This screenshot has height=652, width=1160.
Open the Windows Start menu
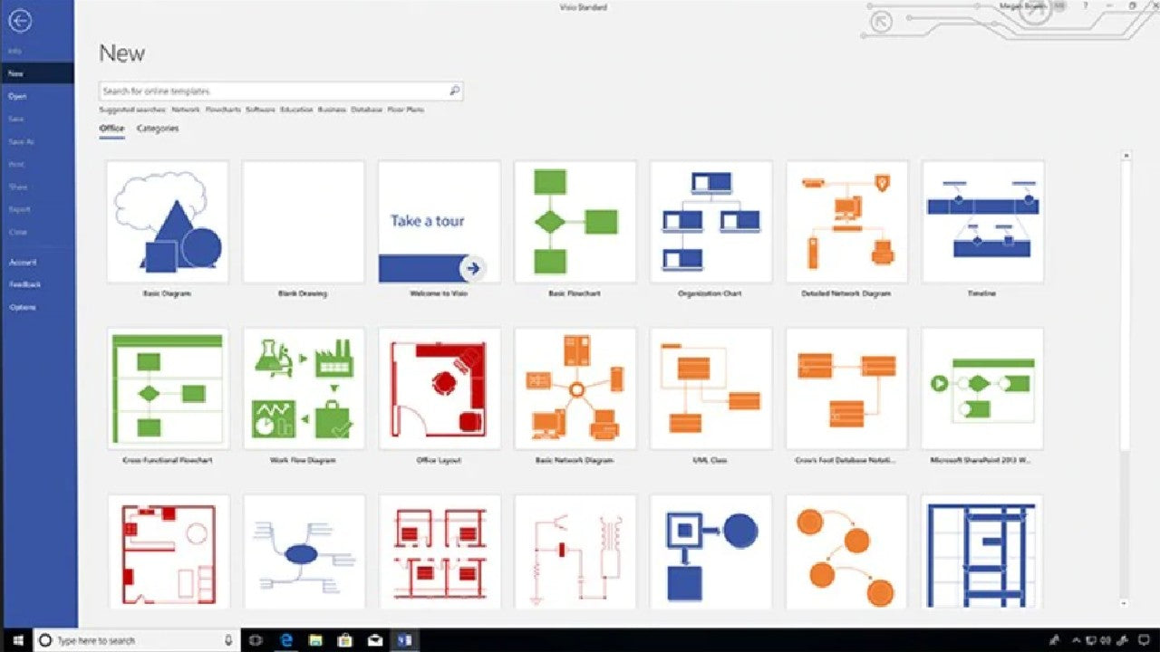17,640
